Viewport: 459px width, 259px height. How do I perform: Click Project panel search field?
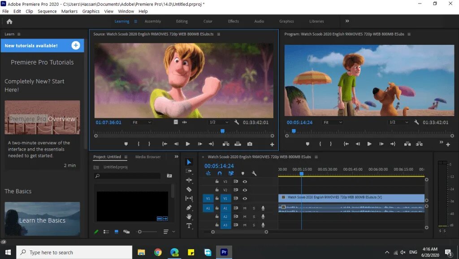(x=127, y=176)
